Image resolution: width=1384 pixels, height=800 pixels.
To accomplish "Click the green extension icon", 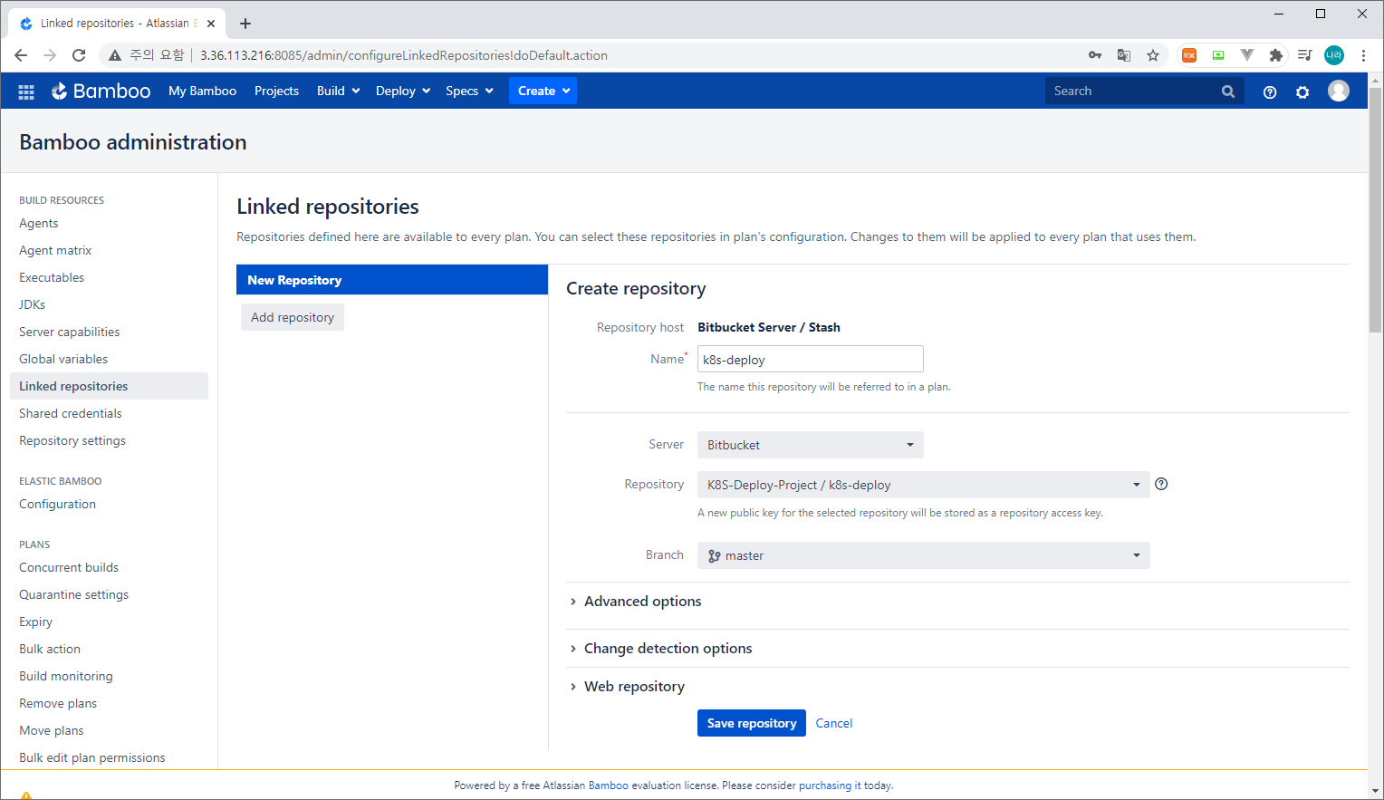I will (x=1218, y=55).
